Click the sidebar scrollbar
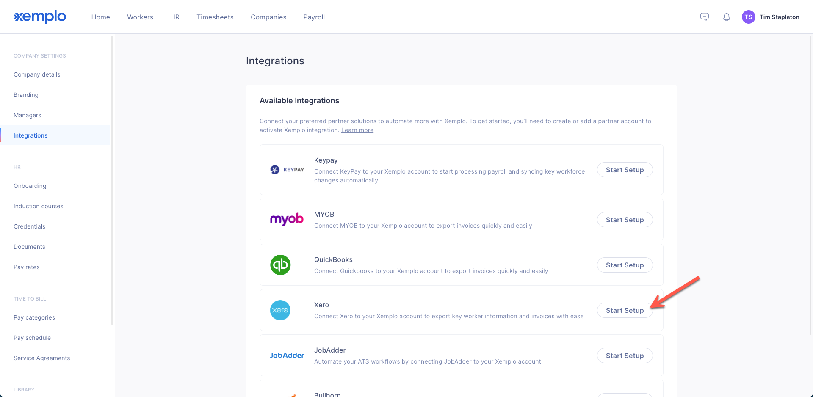Image resolution: width=813 pixels, height=397 pixels. click(x=112, y=180)
